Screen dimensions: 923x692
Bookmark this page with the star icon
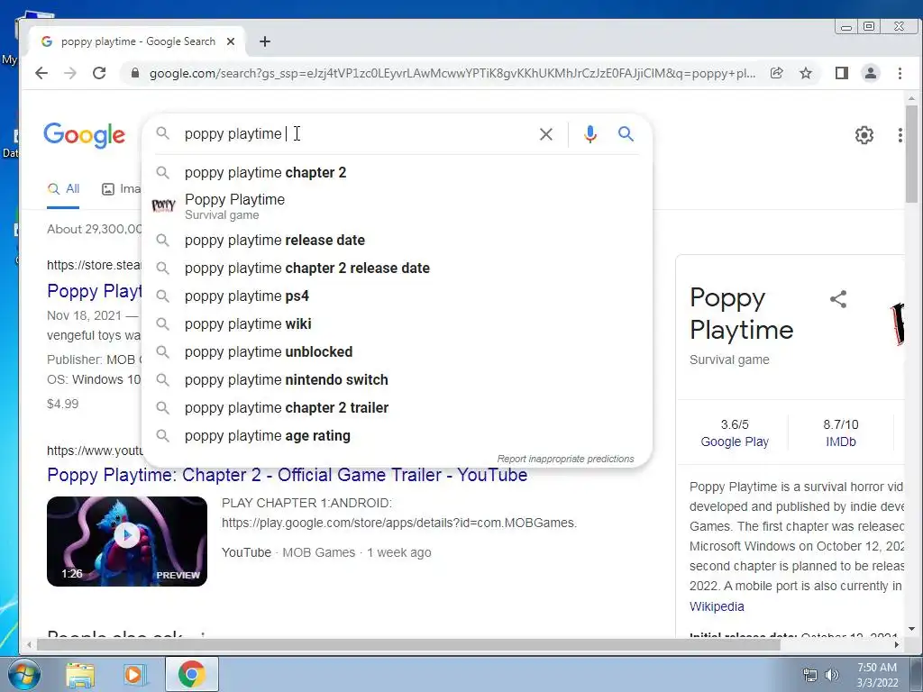click(x=806, y=73)
